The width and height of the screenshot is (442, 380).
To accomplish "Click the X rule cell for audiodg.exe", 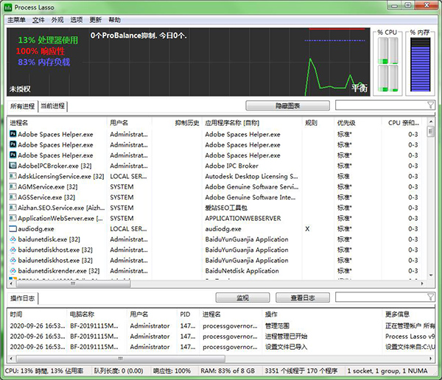I will 307,228.
